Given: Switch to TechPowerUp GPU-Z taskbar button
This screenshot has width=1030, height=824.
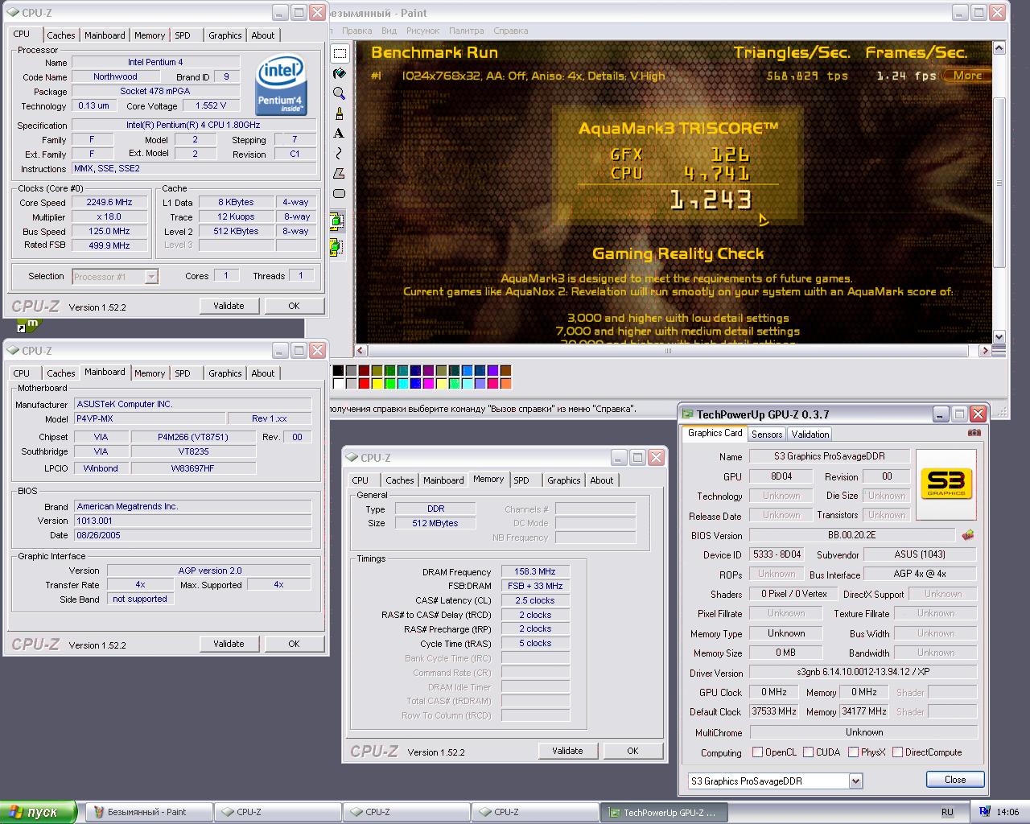Looking at the screenshot, I should [663, 812].
